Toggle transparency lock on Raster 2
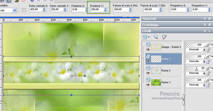The image size is (213, 111). [x=208, y=73]
